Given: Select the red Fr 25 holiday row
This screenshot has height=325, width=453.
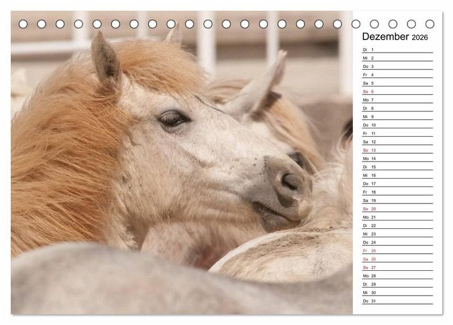Looking at the screenshot, I should pyautogui.click(x=397, y=250).
